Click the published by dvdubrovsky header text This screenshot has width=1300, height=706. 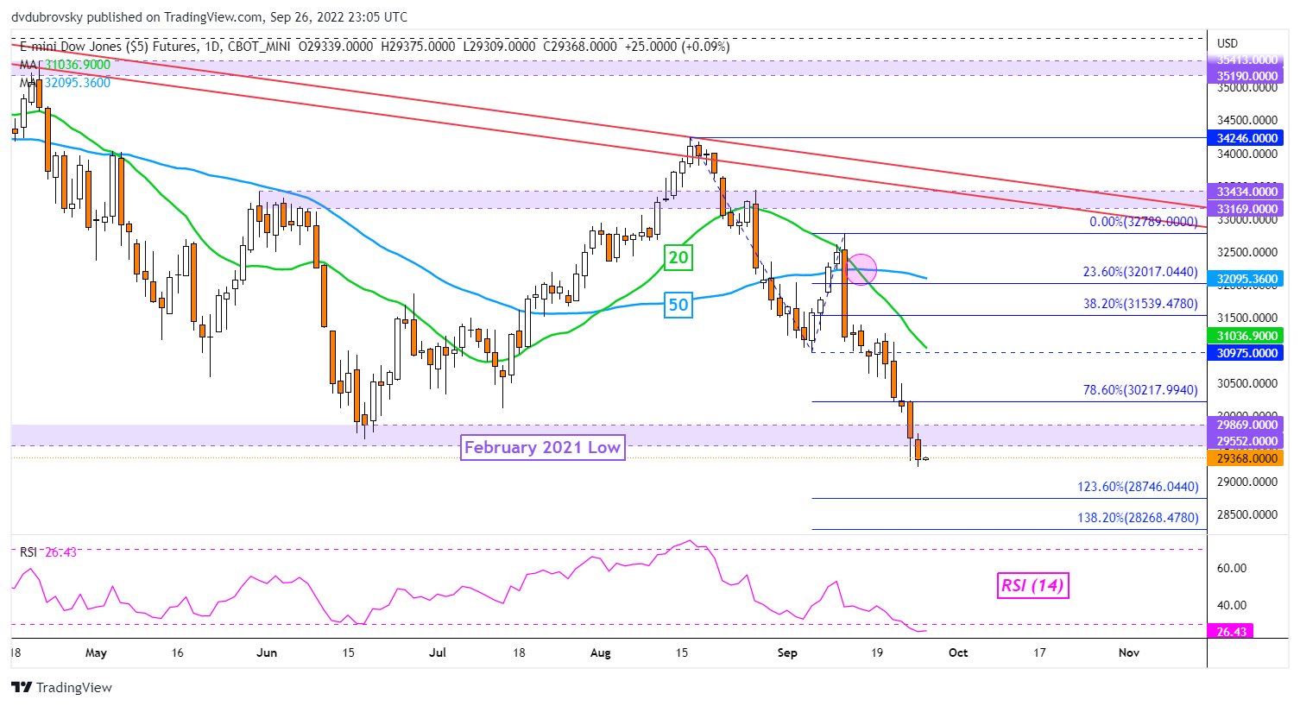click(211, 17)
